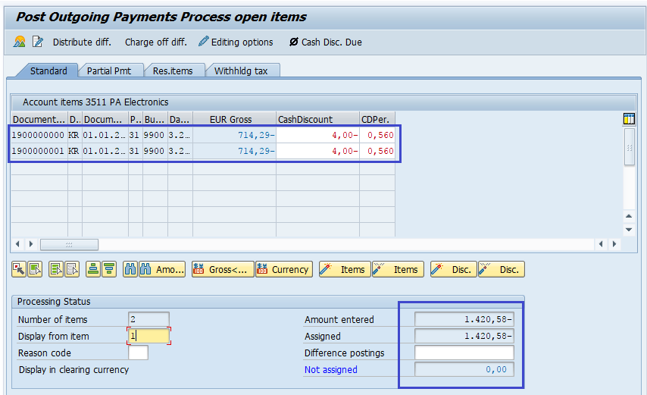The image size is (647, 395).
Task: Click the document edit icon in toolbar
Action: pos(38,42)
